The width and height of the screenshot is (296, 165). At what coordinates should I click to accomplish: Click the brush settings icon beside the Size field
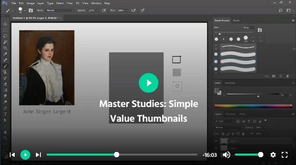[x=260, y=30]
